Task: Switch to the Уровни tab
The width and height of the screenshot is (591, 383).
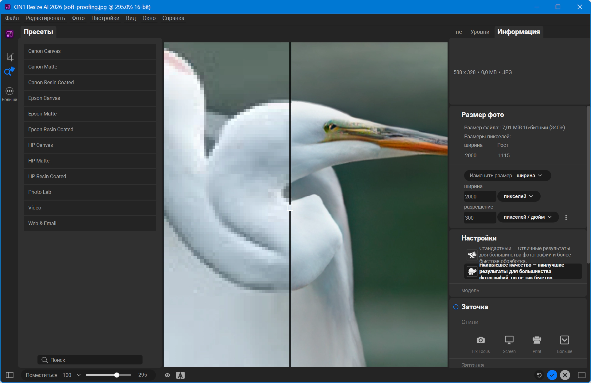Action: 480,32
